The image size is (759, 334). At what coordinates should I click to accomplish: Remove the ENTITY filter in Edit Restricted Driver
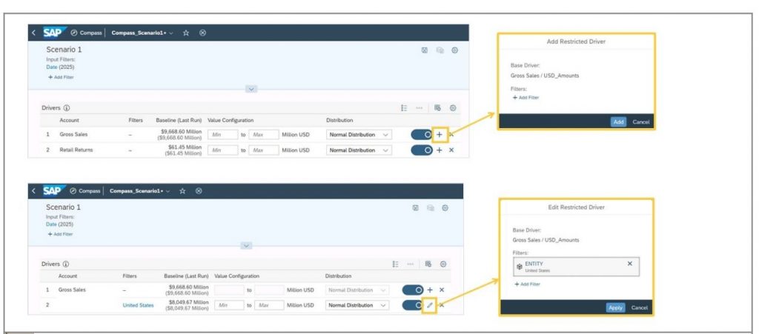(629, 263)
